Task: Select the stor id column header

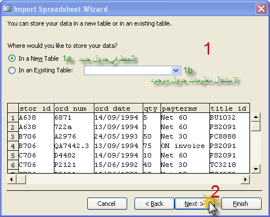Action: (36, 108)
